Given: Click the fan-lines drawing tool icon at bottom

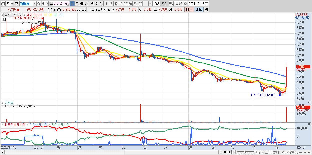Looking at the screenshot, I should (x=283, y=152).
